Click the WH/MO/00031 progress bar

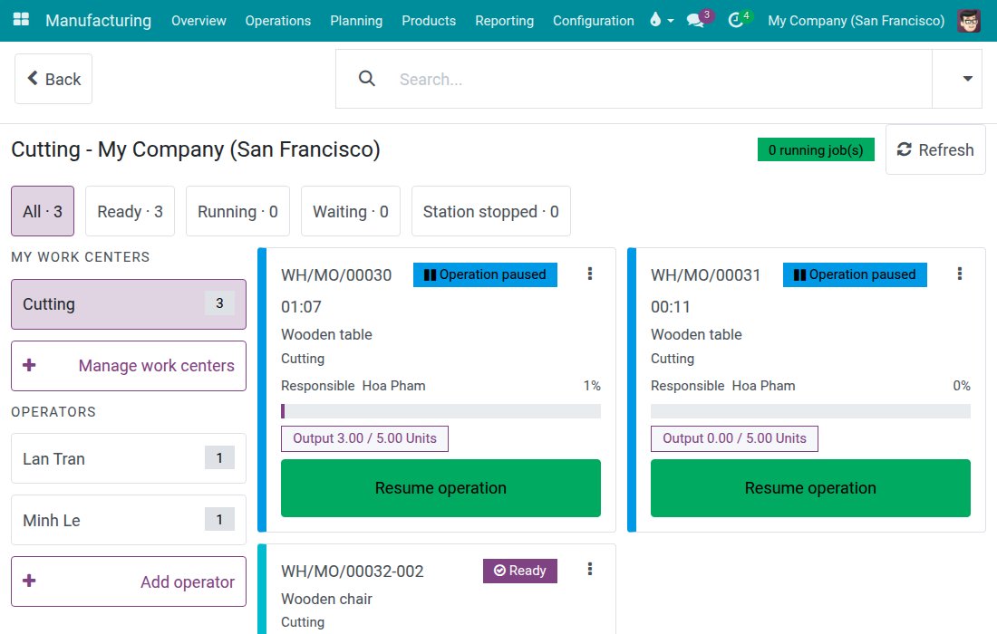[x=810, y=411]
